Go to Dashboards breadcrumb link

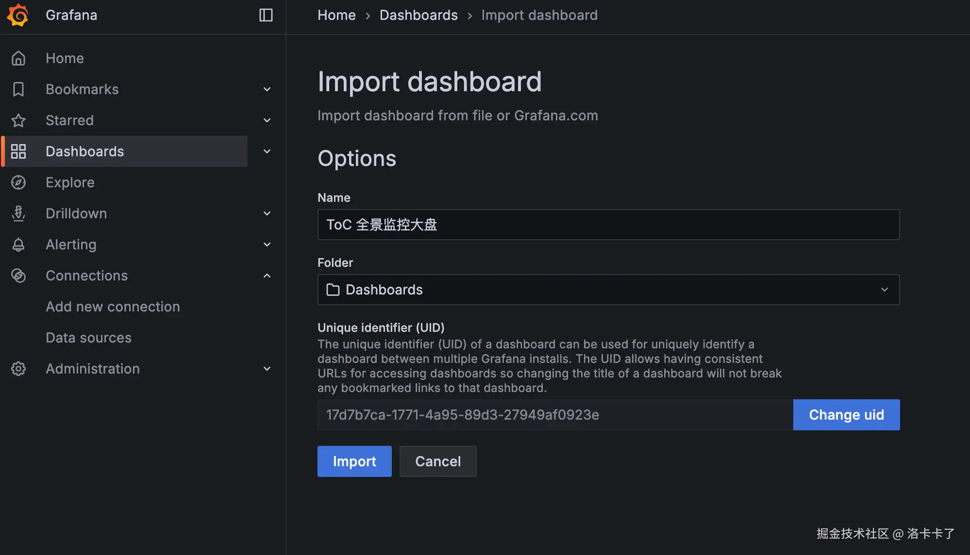[418, 15]
